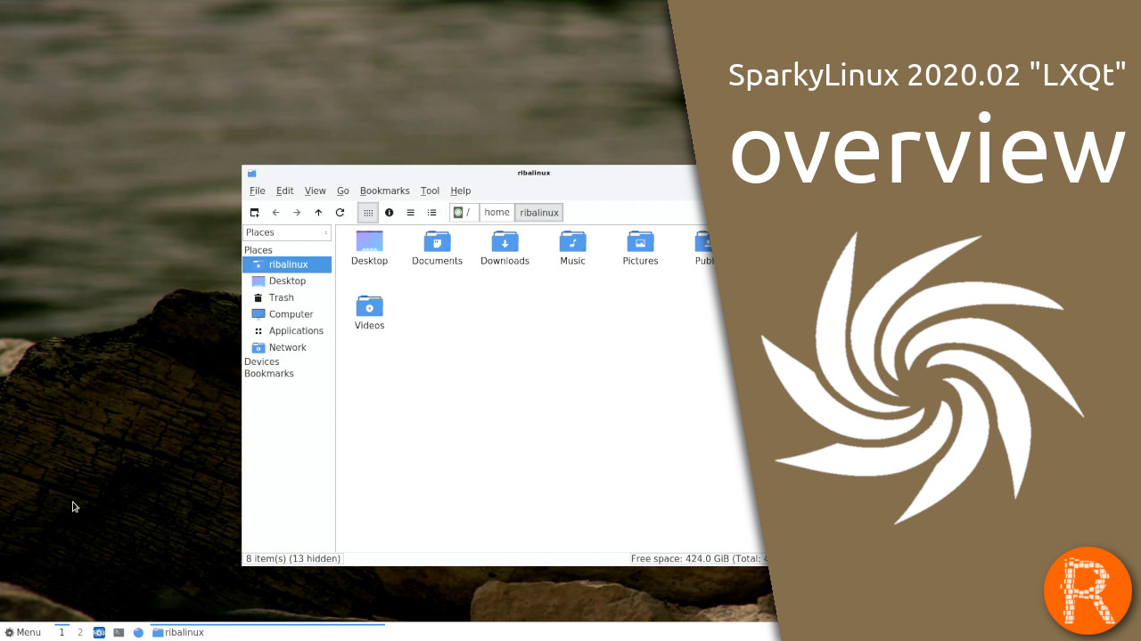Open the View menu
The width and height of the screenshot is (1141, 641).
point(316,191)
